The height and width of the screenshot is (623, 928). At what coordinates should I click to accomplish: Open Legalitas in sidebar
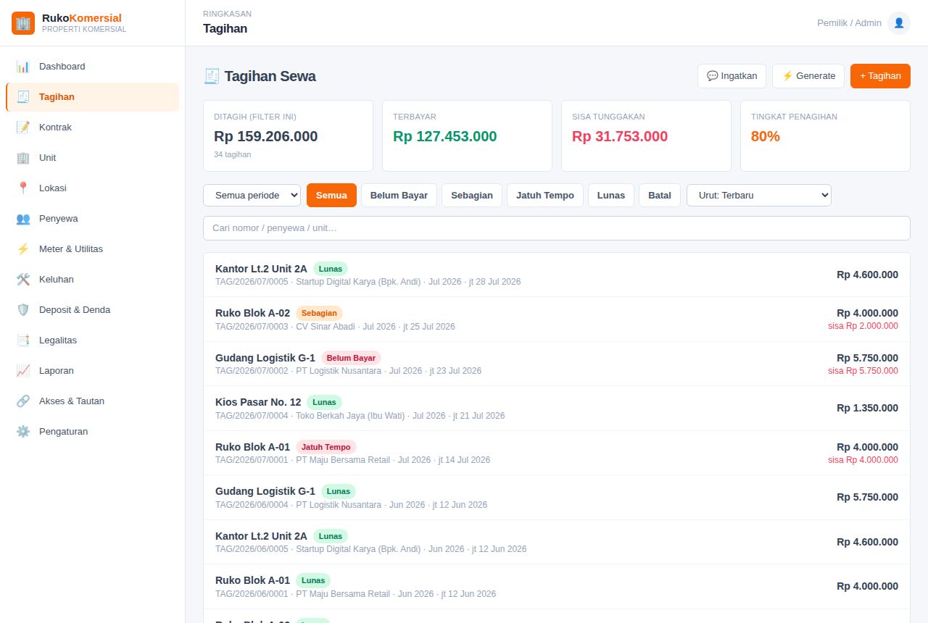coord(92,340)
